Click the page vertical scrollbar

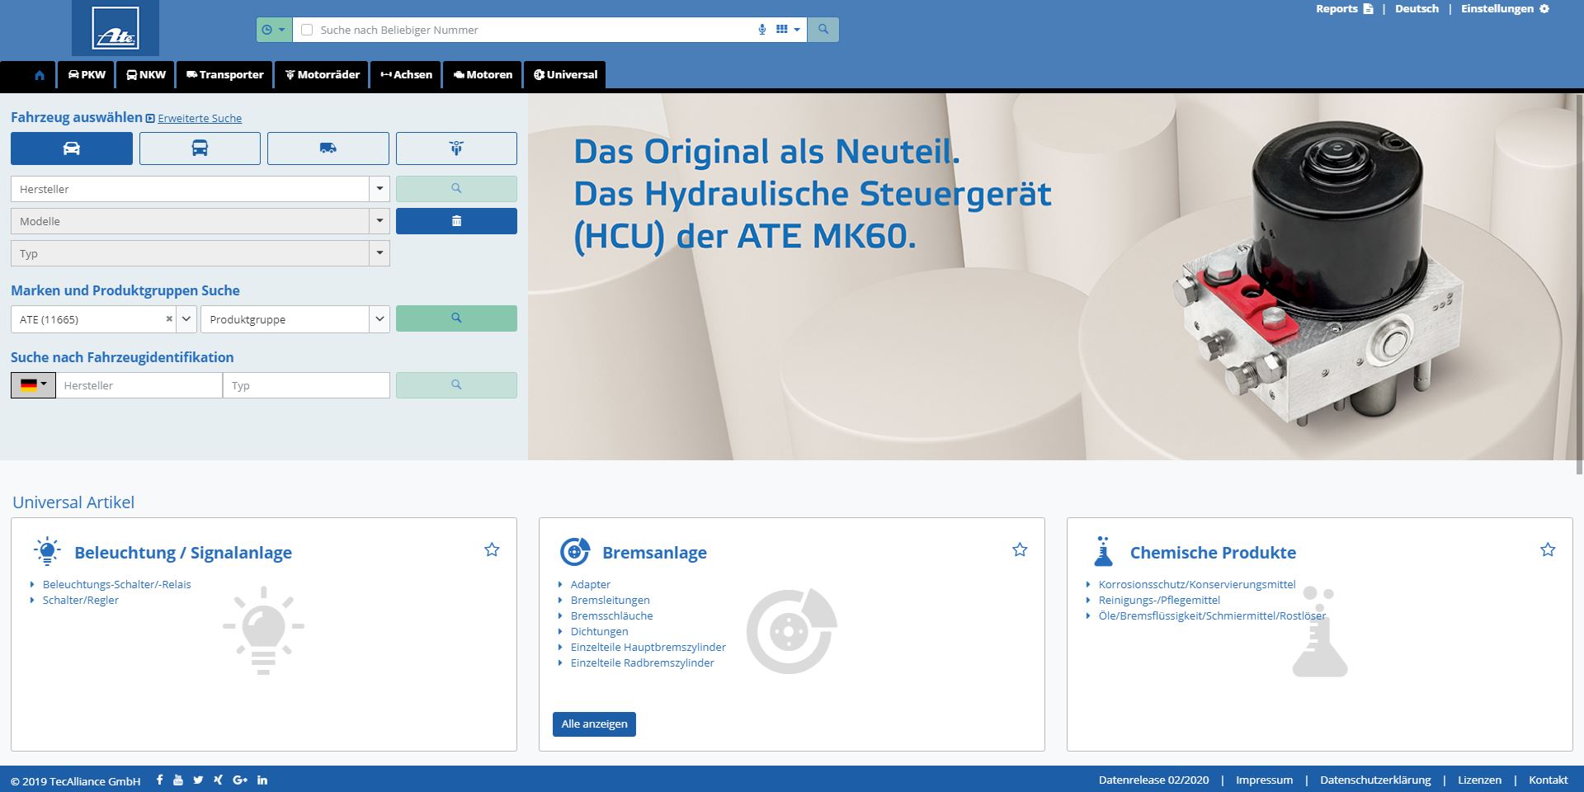pos(1579,283)
